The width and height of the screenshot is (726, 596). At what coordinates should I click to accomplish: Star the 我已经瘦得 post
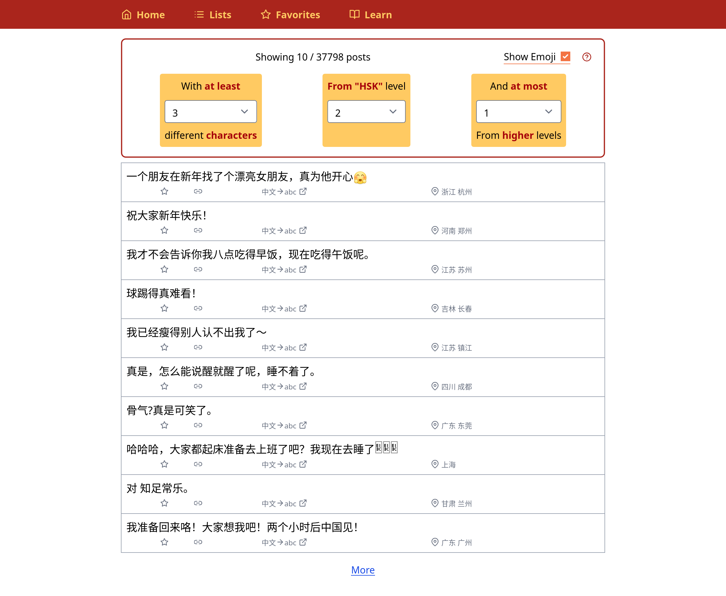[164, 347]
